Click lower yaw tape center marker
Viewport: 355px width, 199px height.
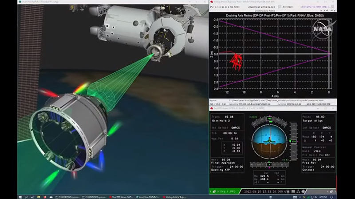[269, 164]
